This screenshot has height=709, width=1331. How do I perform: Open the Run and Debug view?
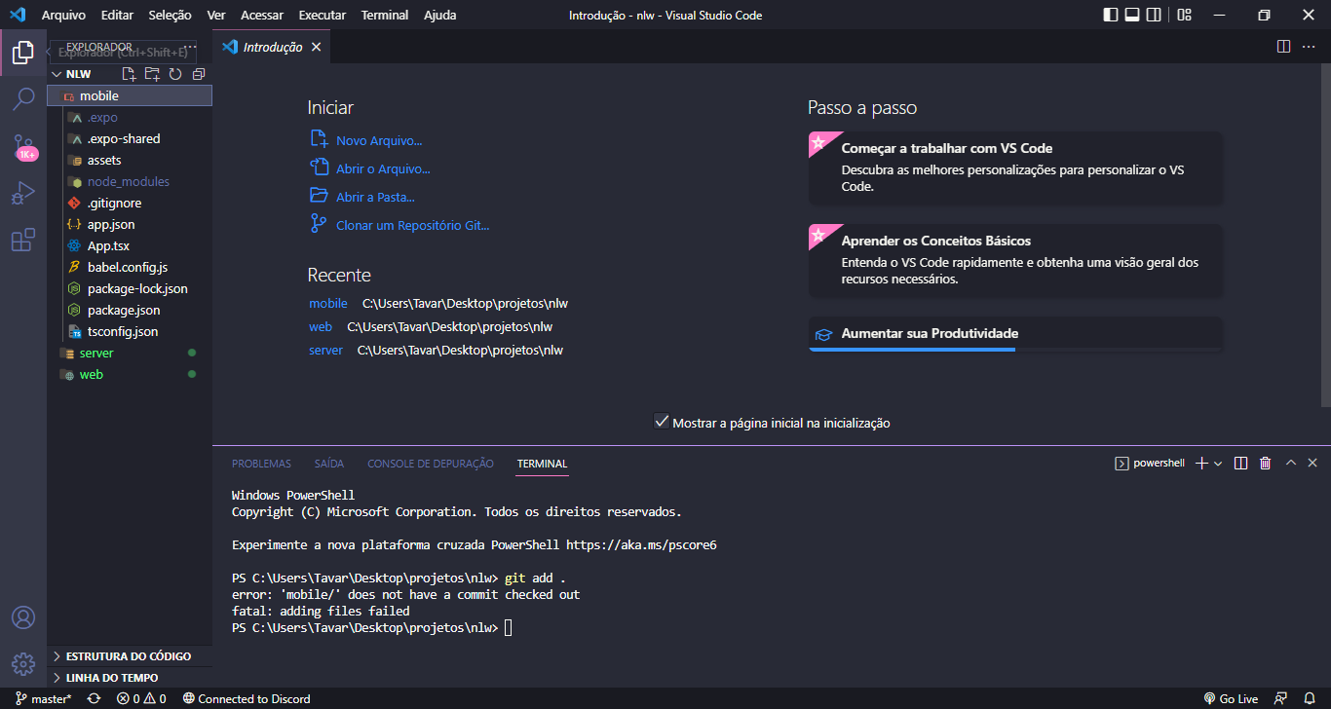tap(23, 193)
